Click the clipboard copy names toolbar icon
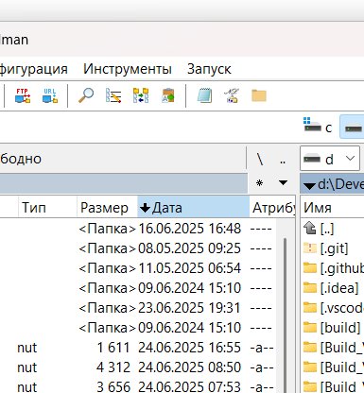 (x=168, y=95)
